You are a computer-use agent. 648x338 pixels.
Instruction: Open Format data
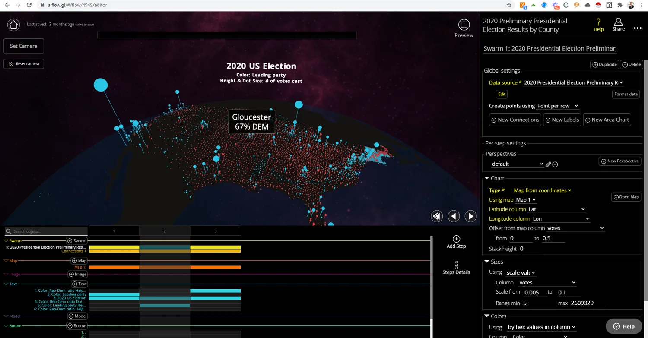[x=626, y=94]
